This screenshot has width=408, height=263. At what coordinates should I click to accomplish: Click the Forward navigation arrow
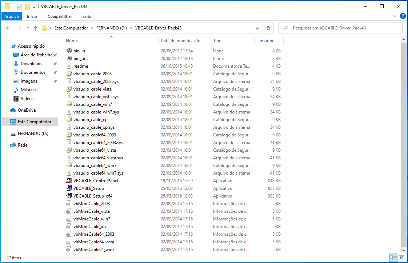coord(19,28)
